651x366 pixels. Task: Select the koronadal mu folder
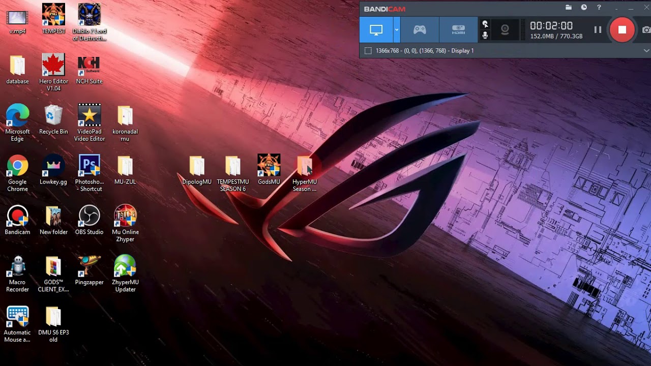(125, 123)
